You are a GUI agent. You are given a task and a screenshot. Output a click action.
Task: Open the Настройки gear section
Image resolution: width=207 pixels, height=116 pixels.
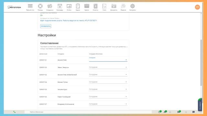(132, 7)
